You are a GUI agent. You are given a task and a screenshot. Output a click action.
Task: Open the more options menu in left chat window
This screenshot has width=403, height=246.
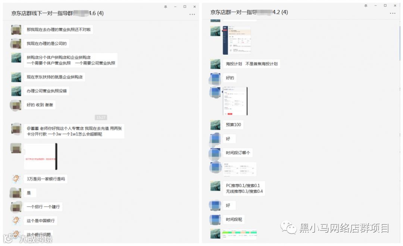point(192,15)
